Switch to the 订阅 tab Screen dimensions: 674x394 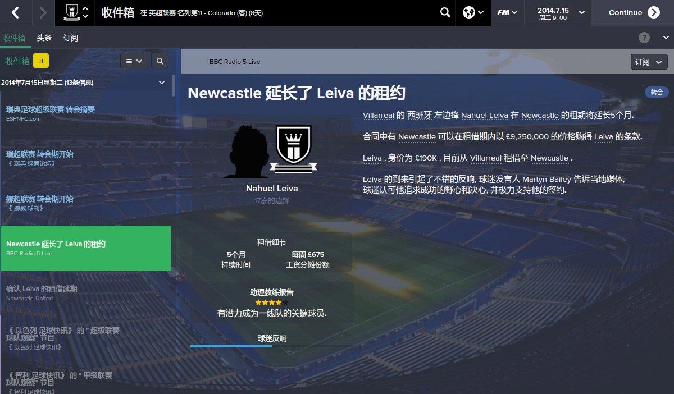pos(71,38)
